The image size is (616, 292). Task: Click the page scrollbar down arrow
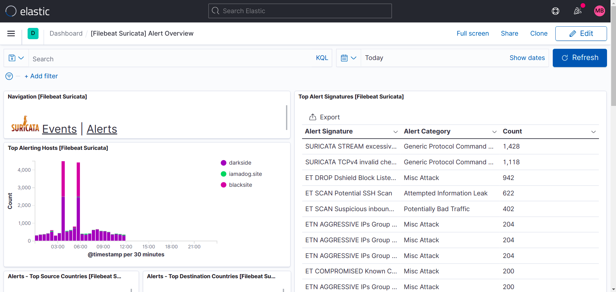point(613,289)
